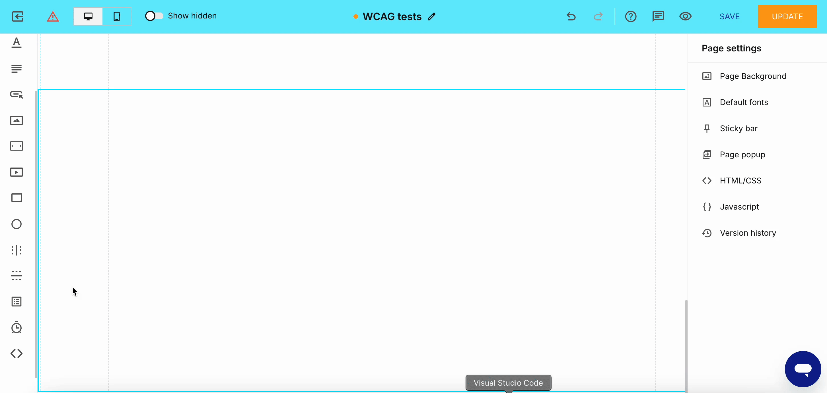Insert an Image widget
Viewport: 827px width, 393px height.
pyautogui.click(x=17, y=120)
